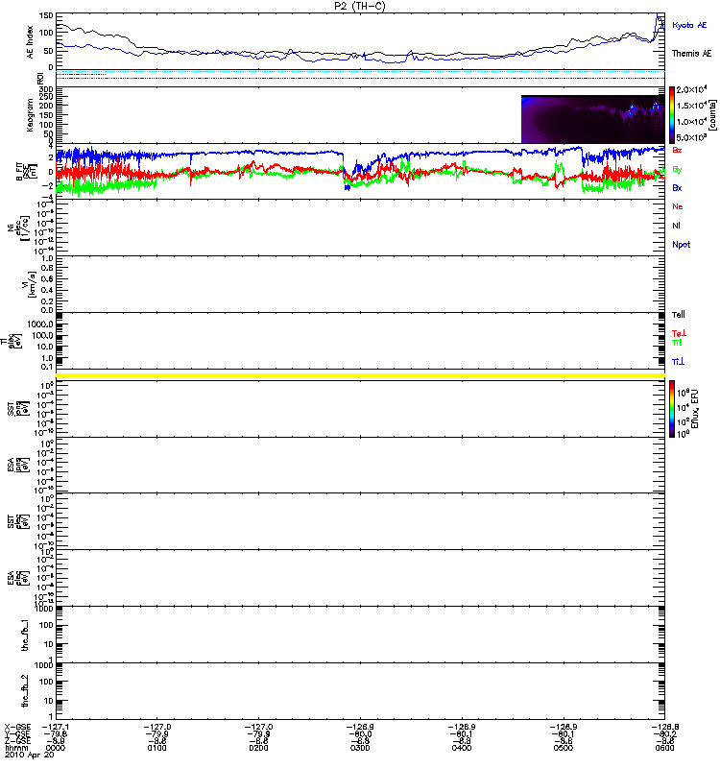
Task: Click the purple keogram image
Action: coord(592,119)
